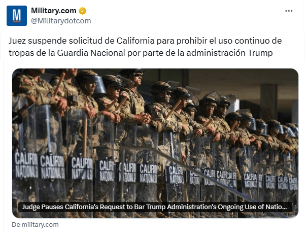Click the word 'Trump' ending the tweet text
Image resolution: width=307 pixels, height=238 pixels.
[x=260, y=53]
